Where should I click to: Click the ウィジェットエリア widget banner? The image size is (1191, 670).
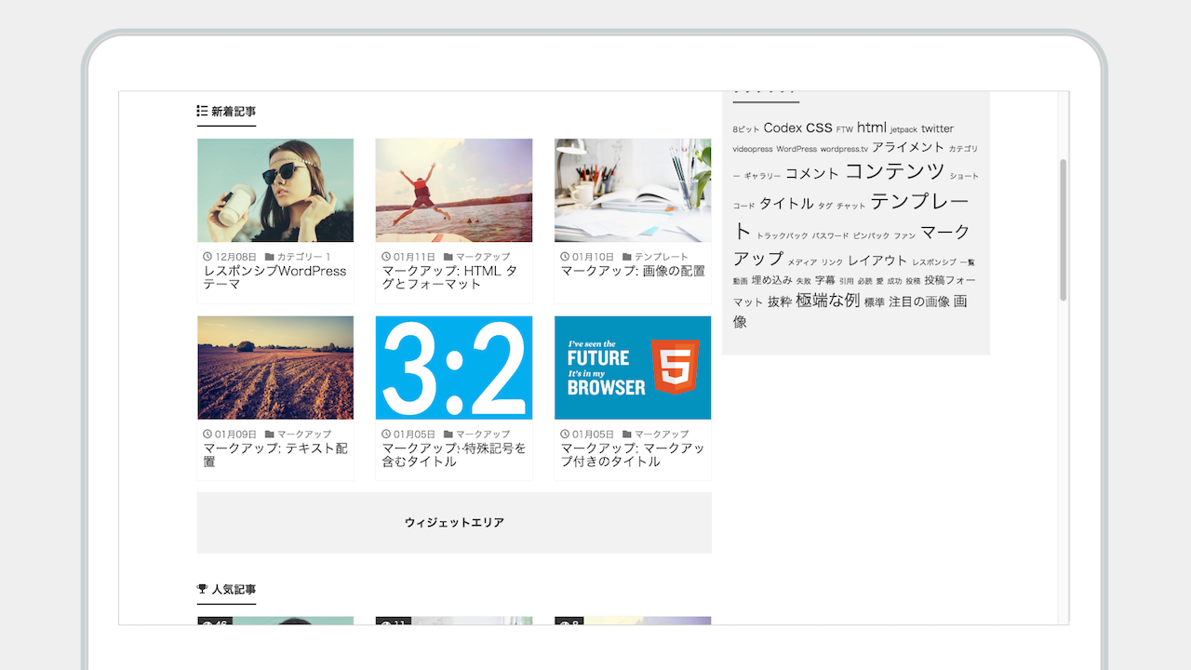[454, 523]
